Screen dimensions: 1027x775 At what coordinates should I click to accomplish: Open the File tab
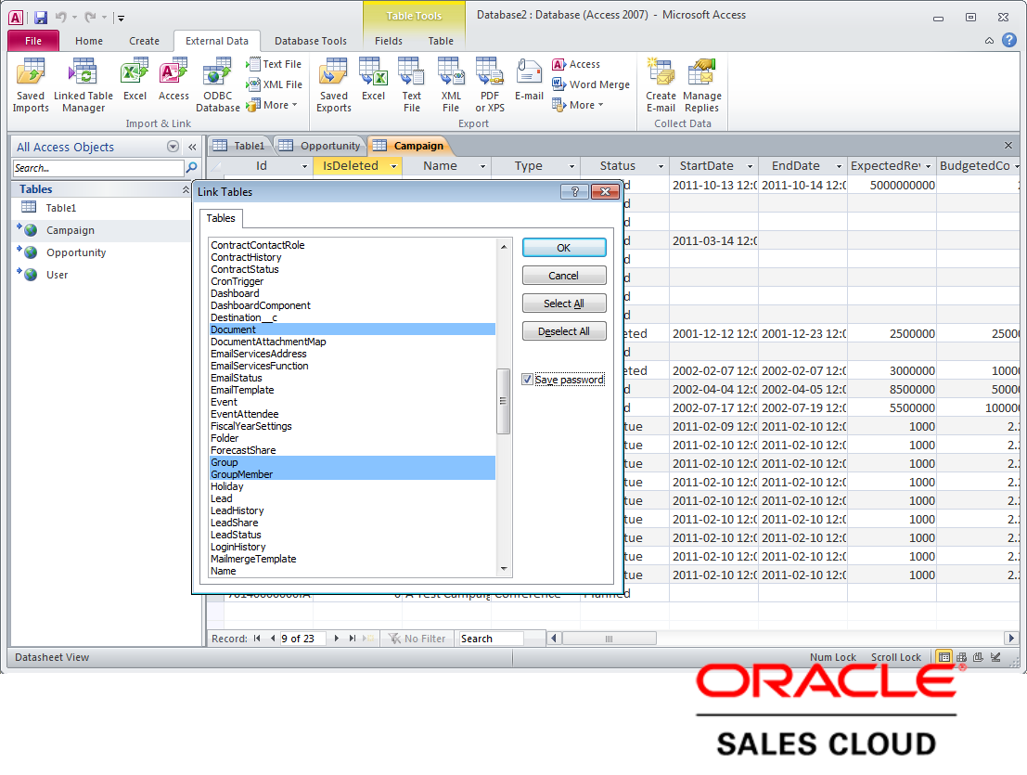tap(33, 41)
